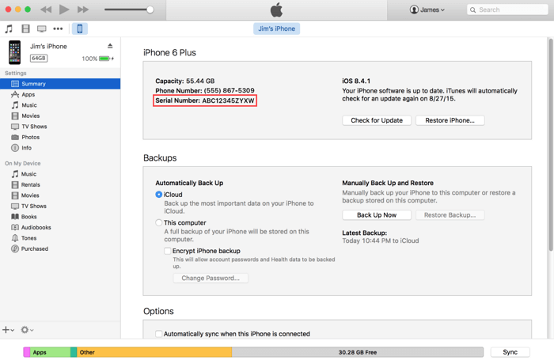Choose This computer backup option

[159, 223]
